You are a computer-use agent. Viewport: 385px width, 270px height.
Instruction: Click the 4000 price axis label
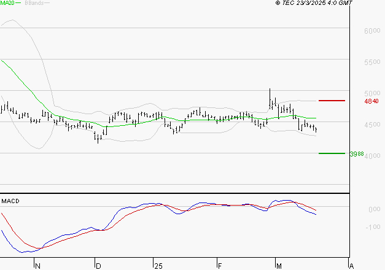coord(371,157)
